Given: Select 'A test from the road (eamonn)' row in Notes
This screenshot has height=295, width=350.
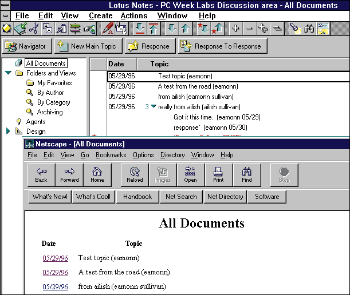Looking at the screenshot, I should pos(229,86).
